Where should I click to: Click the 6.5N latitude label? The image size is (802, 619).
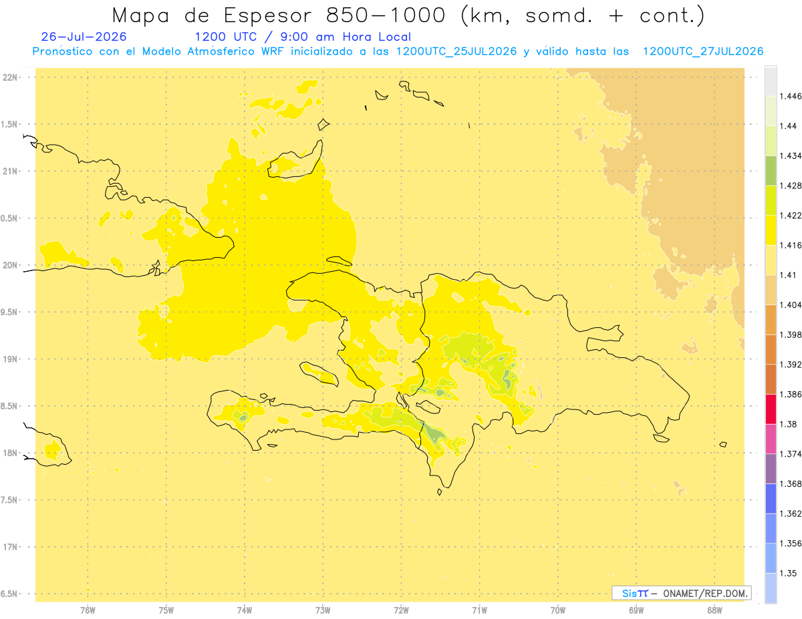click(x=9, y=594)
